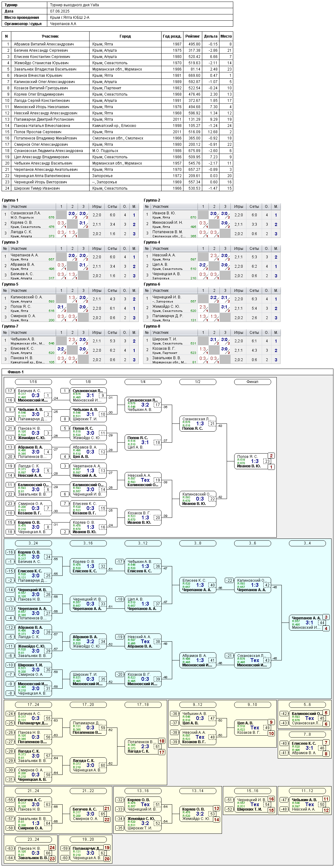
Task: Select participant "Абрамов Виталий Александрович"
Action: pyautogui.click(x=44, y=44)
